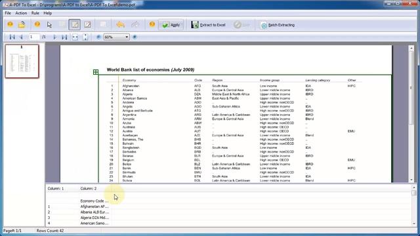Open the Help menu
Viewport: 420px width, 236px height.
(x=47, y=13)
